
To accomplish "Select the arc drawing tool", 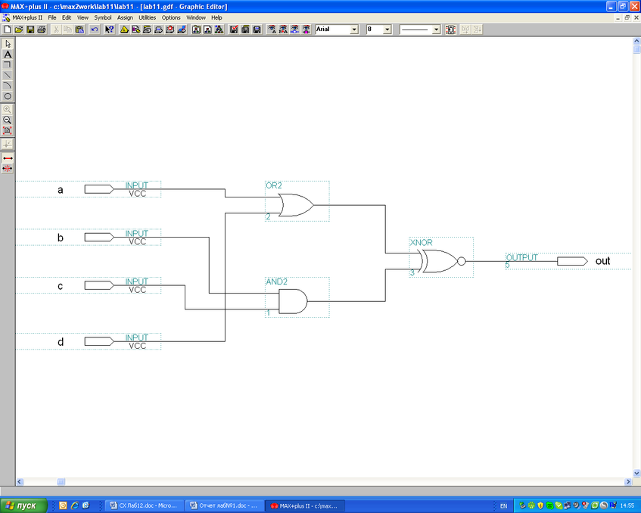I will pos(8,85).
